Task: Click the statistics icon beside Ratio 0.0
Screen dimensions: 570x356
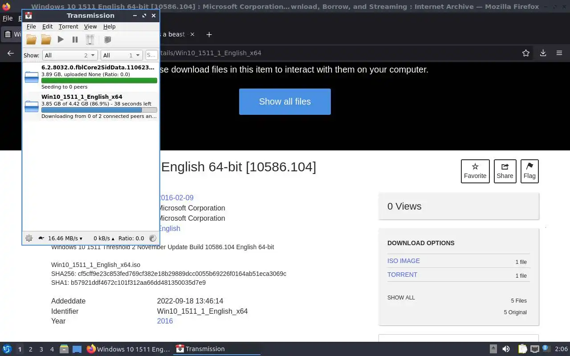Action: [152, 238]
